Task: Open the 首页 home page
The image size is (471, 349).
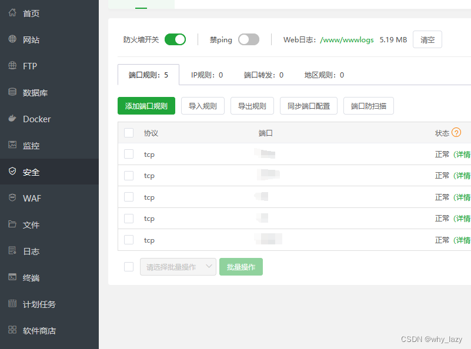Action: (x=29, y=13)
